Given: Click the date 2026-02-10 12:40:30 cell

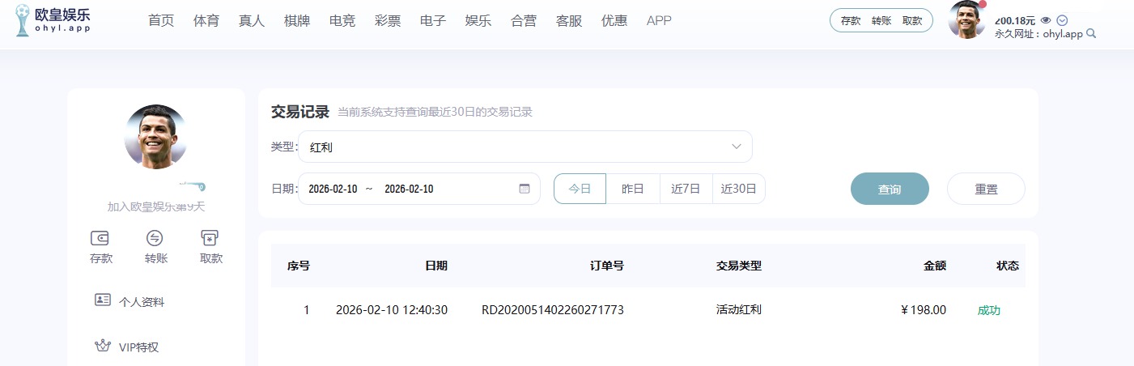Looking at the screenshot, I should click(x=392, y=310).
